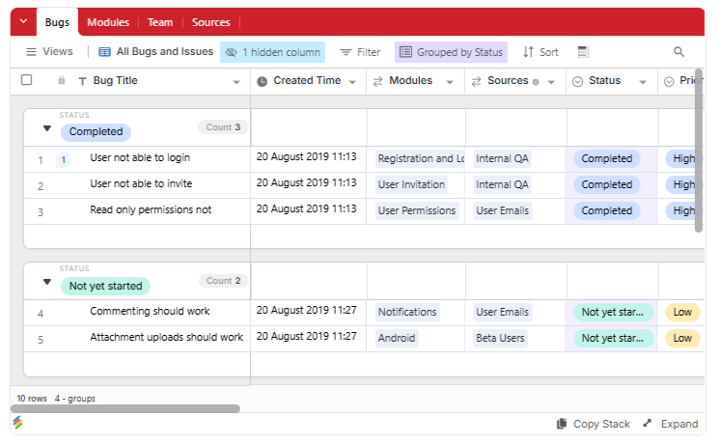Select 'User not able to invite' title

[x=141, y=183]
